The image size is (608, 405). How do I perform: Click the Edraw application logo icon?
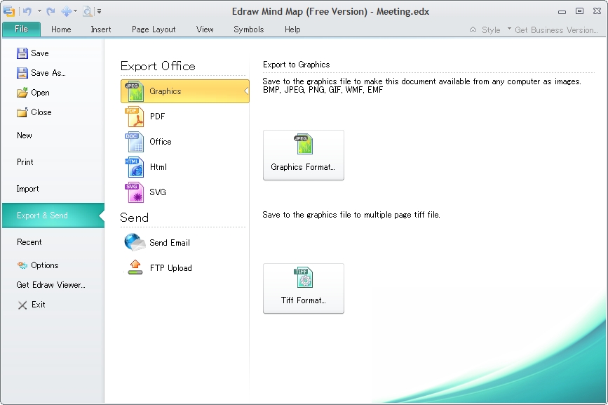tap(9, 11)
